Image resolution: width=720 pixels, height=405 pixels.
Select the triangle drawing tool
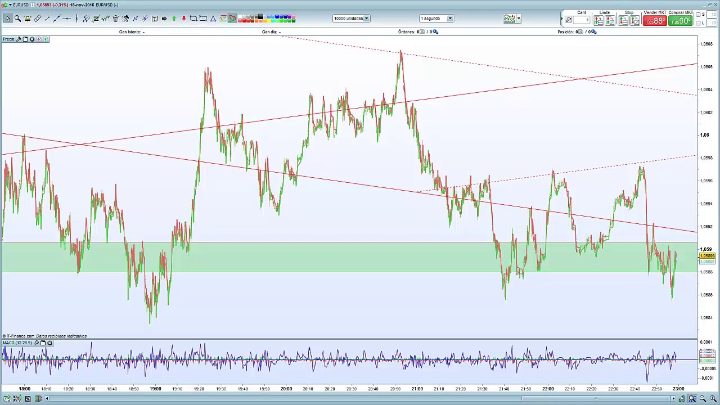(x=213, y=19)
